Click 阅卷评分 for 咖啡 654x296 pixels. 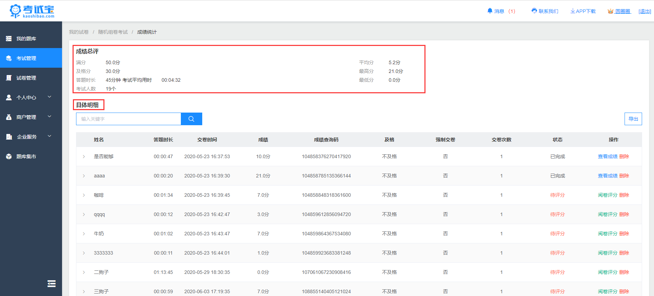pos(608,195)
